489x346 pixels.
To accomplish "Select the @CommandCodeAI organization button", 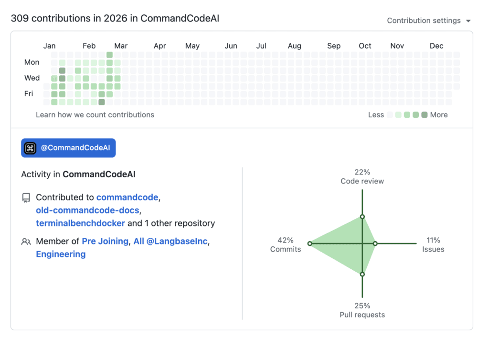I will click(x=68, y=148).
